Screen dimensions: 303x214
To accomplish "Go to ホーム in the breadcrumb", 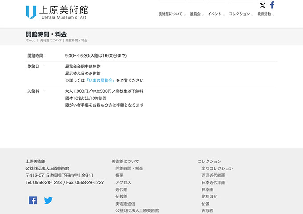I will point(30,41).
